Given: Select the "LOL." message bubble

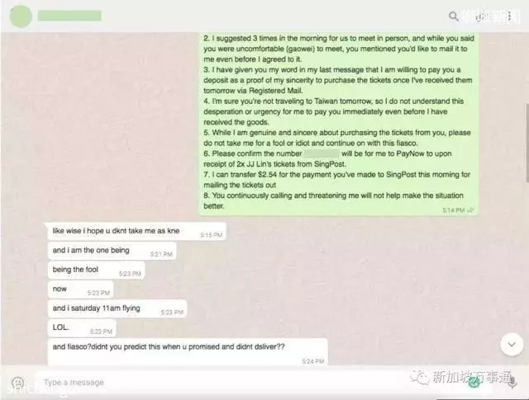Looking at the screenshot, I should point(82,328).
